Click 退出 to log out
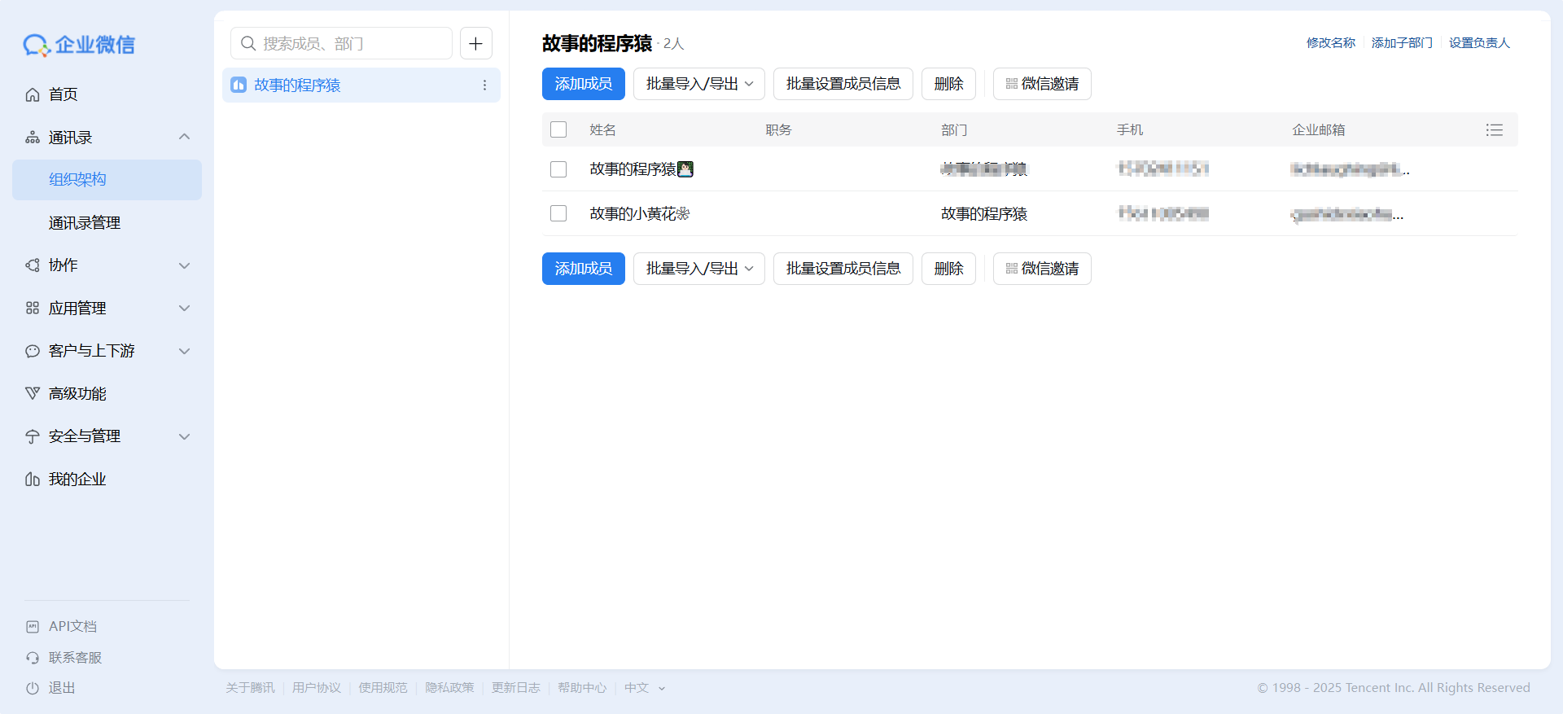Image resolution: width=1563 pixels, height=714 pixels. tap(61, 688)
